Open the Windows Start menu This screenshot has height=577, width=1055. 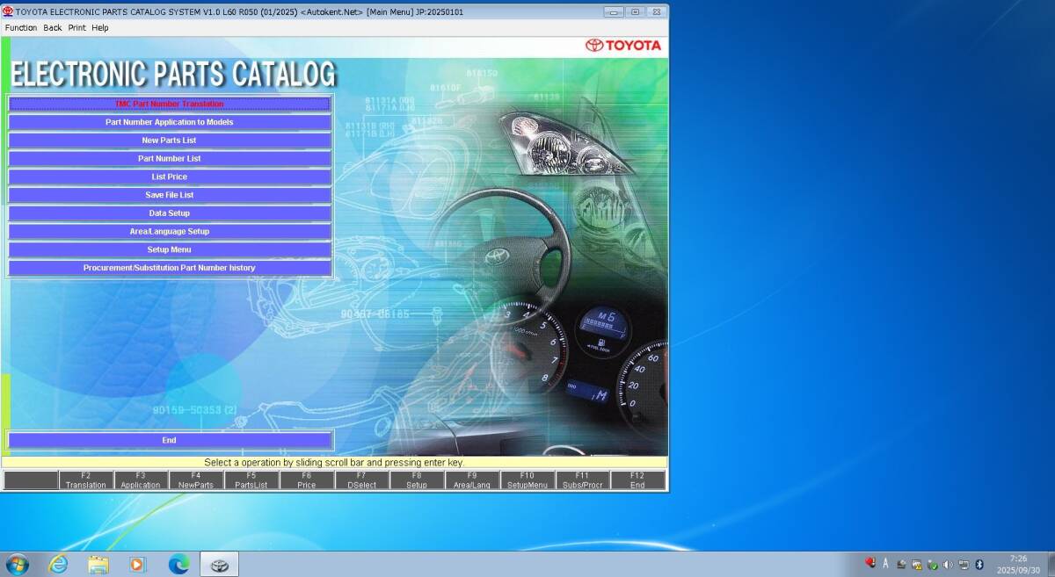(16, 564)
